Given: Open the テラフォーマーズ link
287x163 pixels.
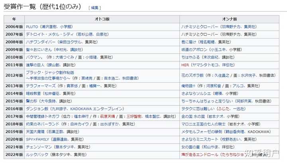Looking at the screenshot, I should pos(41,86).
